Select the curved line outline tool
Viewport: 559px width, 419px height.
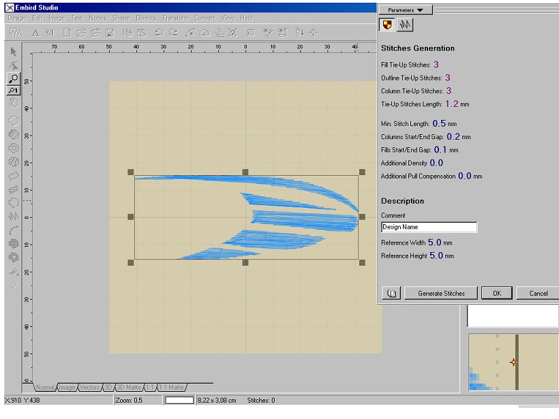coord(14,230)
